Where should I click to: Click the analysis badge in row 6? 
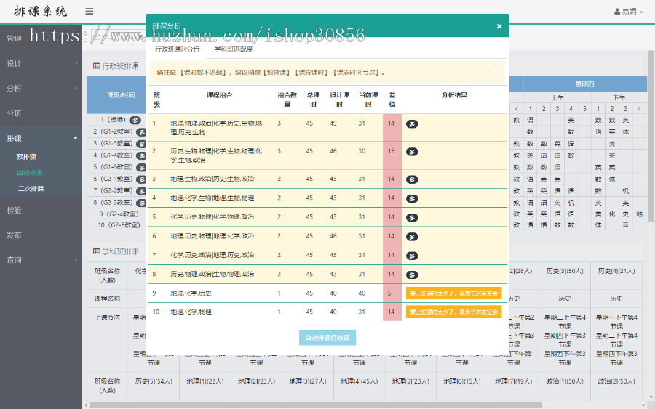coord(412,237)
